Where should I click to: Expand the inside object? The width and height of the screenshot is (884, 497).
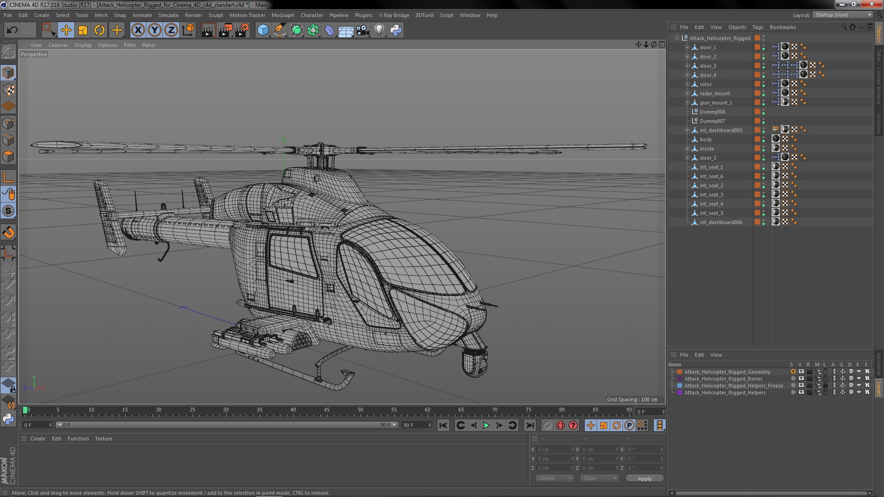tap(687, 149)
